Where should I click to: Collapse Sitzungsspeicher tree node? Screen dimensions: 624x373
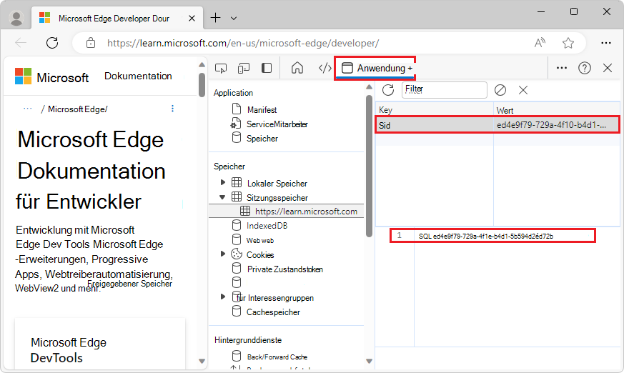(x=222, y=197)
